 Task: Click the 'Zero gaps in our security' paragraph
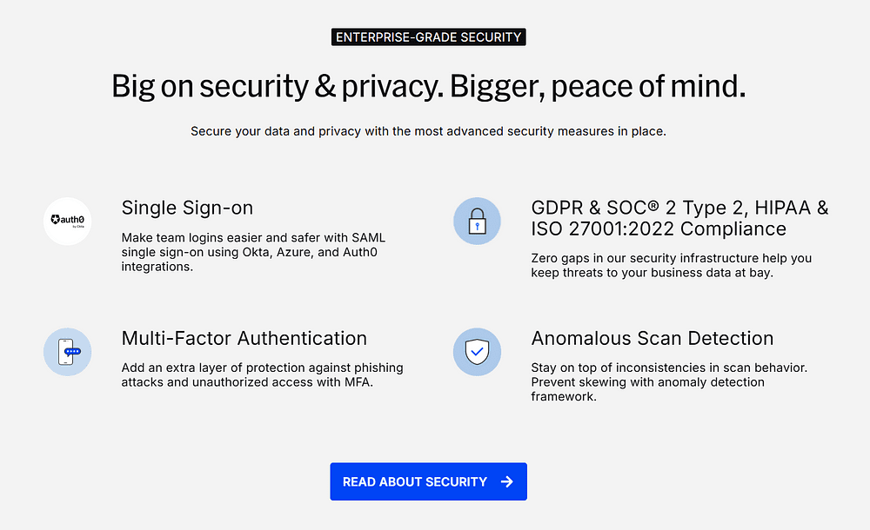click(672, 266)
